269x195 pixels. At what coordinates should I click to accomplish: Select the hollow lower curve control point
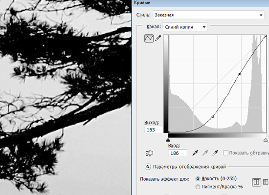pyautogui.click(x=213, y=117)
